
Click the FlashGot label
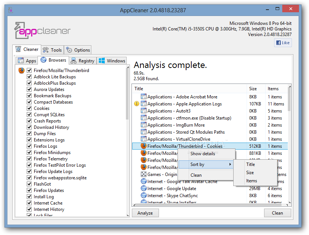(x=42, y=184)
